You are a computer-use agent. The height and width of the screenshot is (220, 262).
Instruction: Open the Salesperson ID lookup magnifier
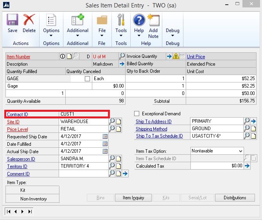(x=112, y=158)
